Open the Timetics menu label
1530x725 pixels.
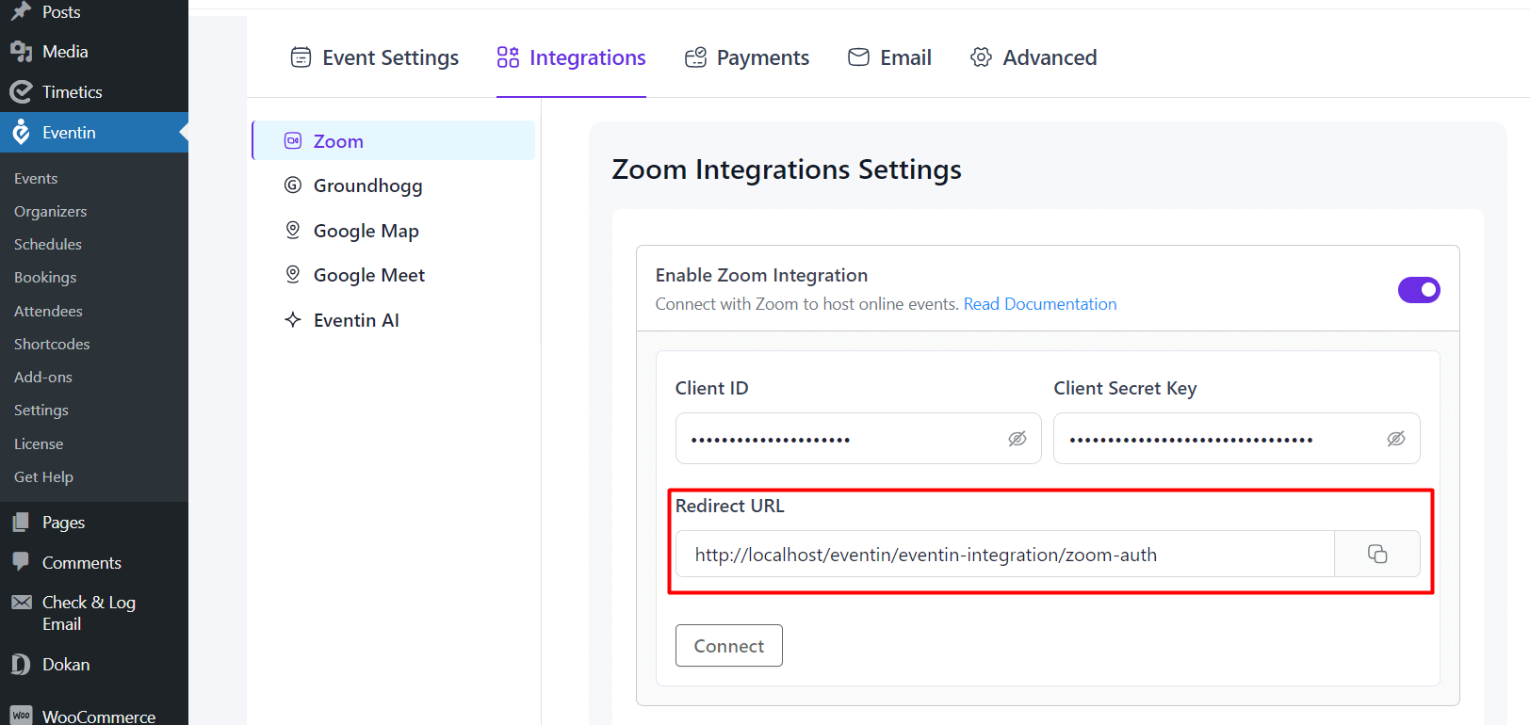pos(73,91)
